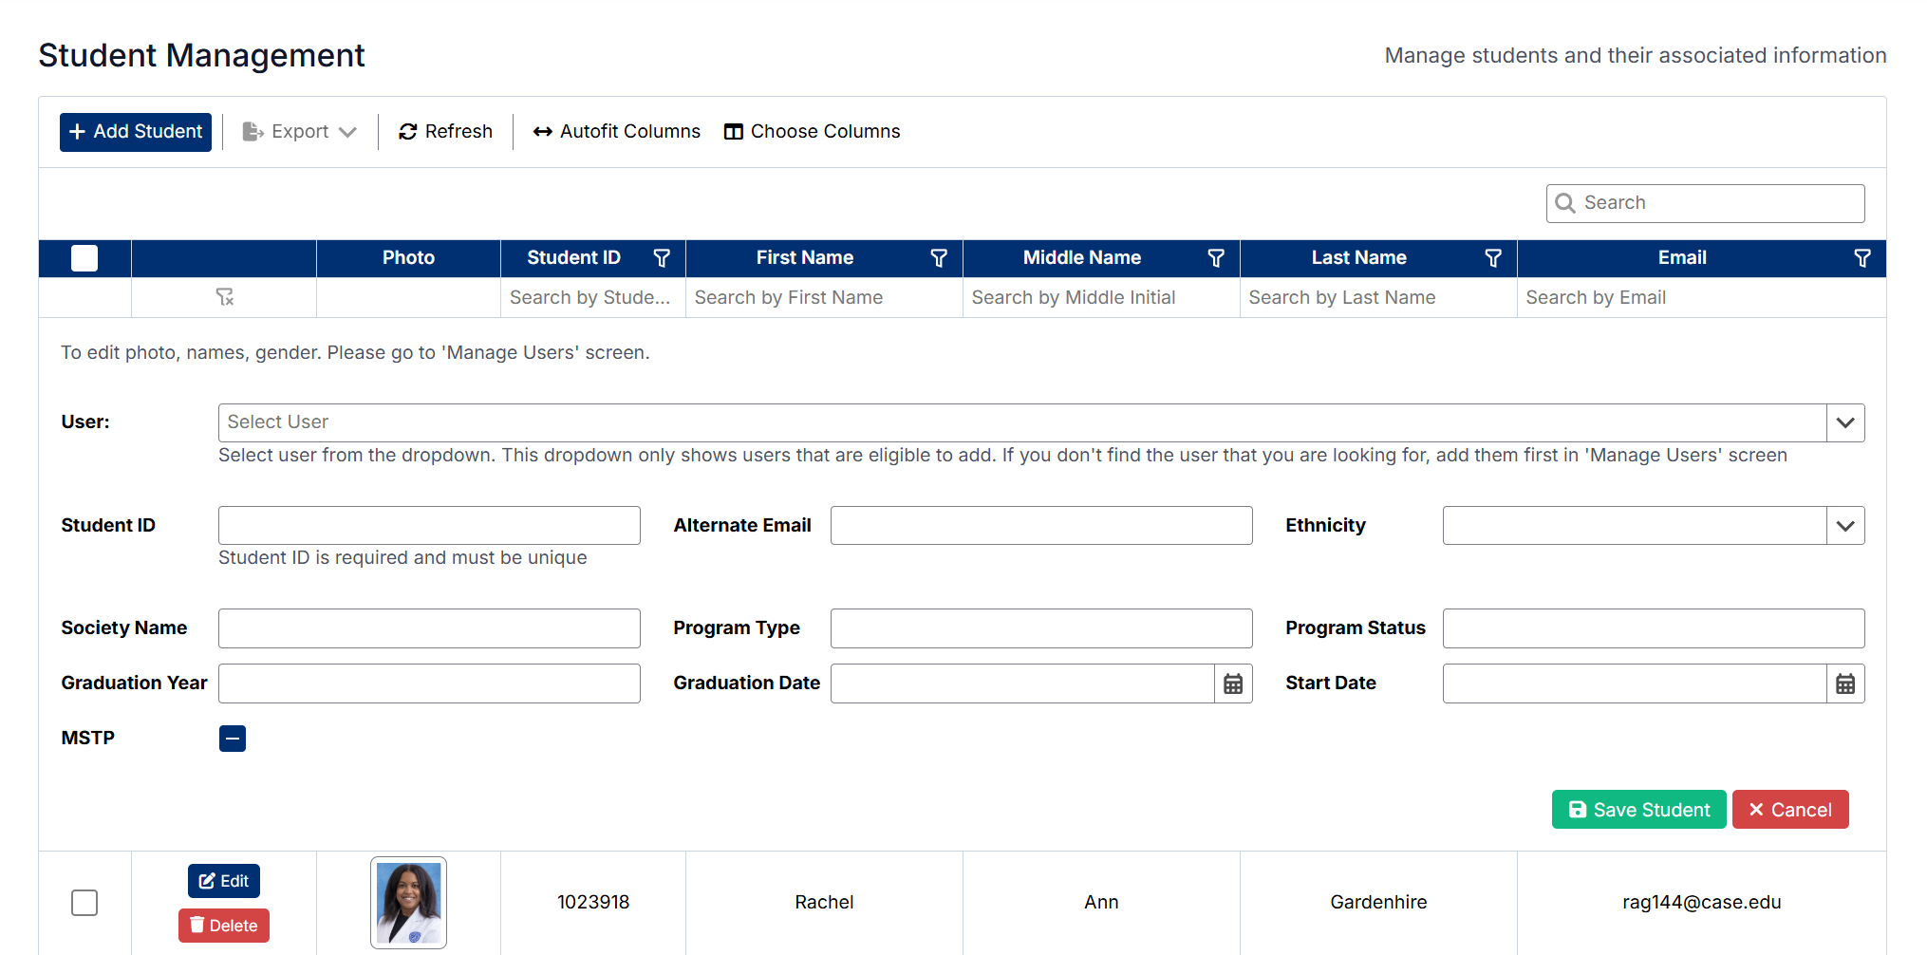Open the Last Name column filter
The image size is (1927, 955).
click(x=1493, y=258)
